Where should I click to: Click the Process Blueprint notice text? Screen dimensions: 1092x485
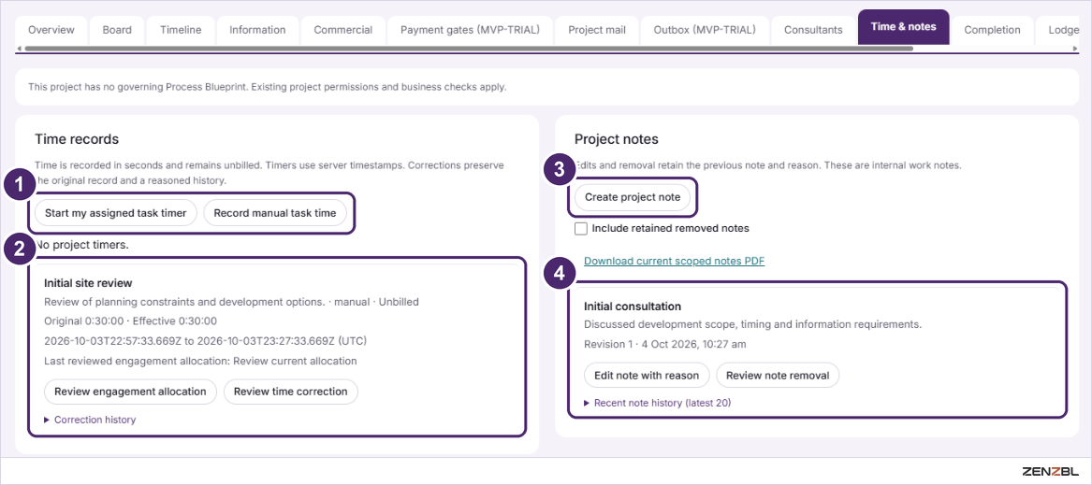(x=268, y=87)
